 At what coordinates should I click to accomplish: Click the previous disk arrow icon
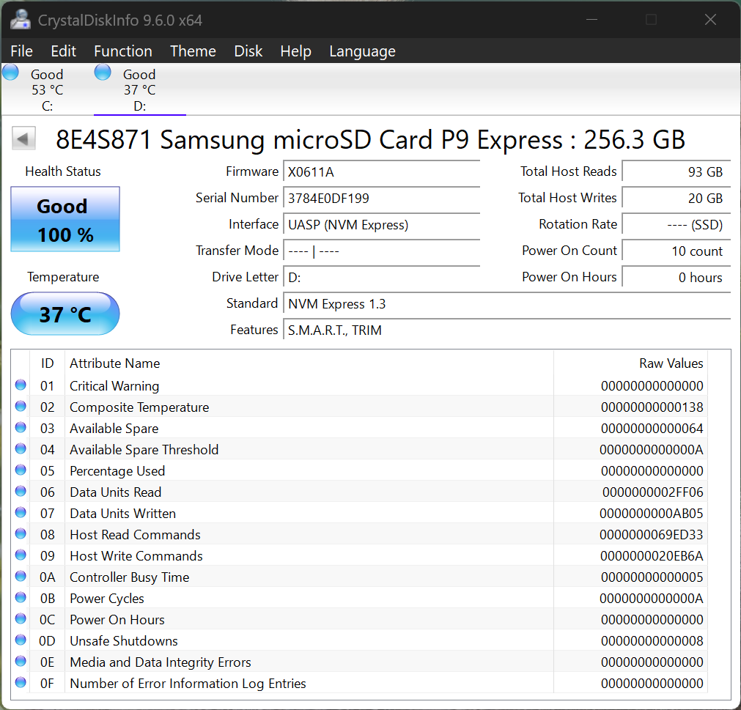click(24, 138)
